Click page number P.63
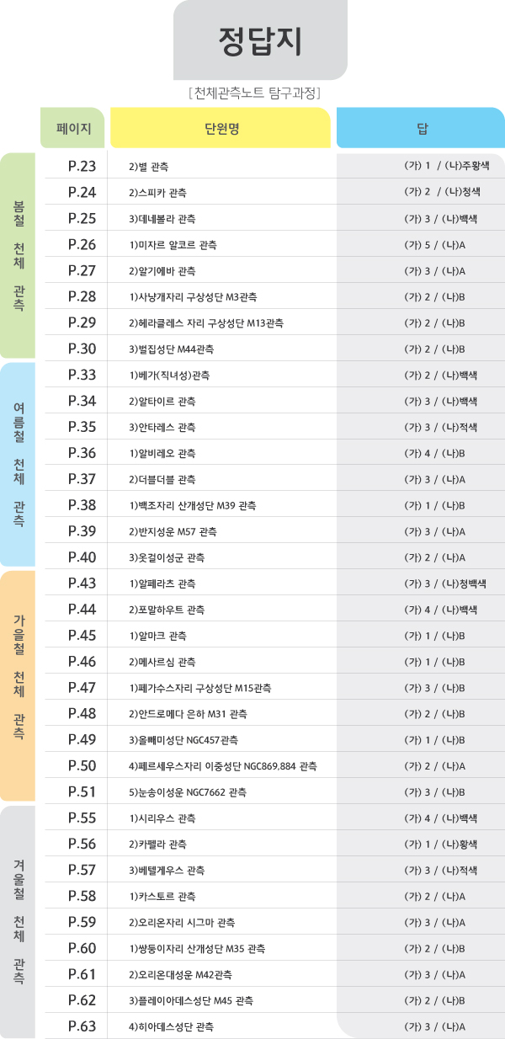 point(82,1026)
